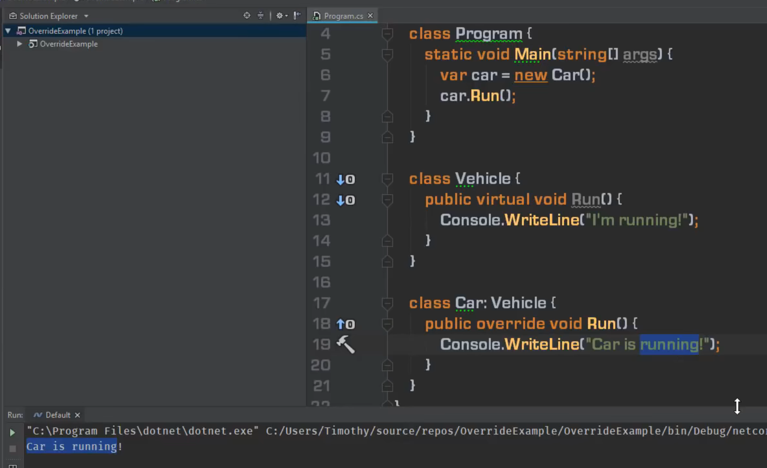
Task: Click the 'virtual' keyword on line 12
Action: [x=503, y=199]
